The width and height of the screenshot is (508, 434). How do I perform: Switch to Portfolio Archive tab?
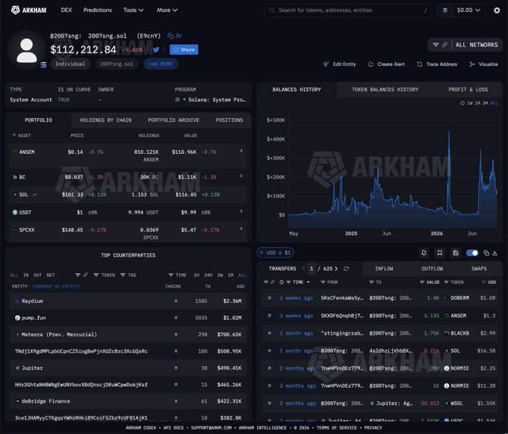173,120
